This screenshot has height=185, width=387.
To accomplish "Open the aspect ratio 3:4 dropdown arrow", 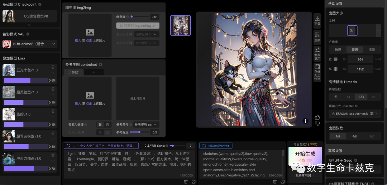I will point(378,30).
